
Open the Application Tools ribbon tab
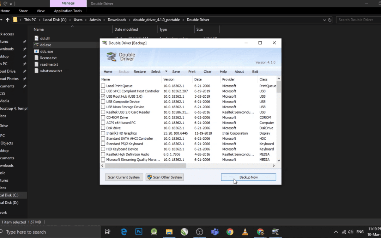(x=68, y=11)
